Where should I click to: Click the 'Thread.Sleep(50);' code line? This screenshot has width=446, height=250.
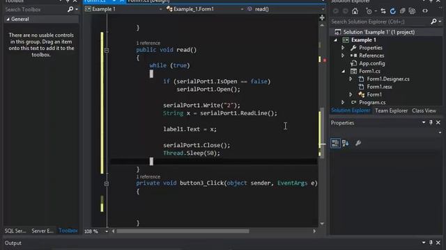coord(192,153)
